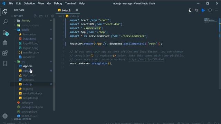Click the editor vertical scrollbar

pyautogui.click(x=220, y=53)
